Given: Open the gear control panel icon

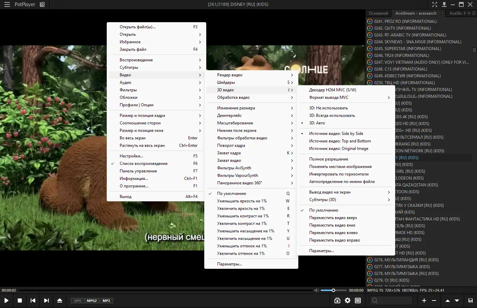Looking at the screenshot, I should (x=347, y=301).
